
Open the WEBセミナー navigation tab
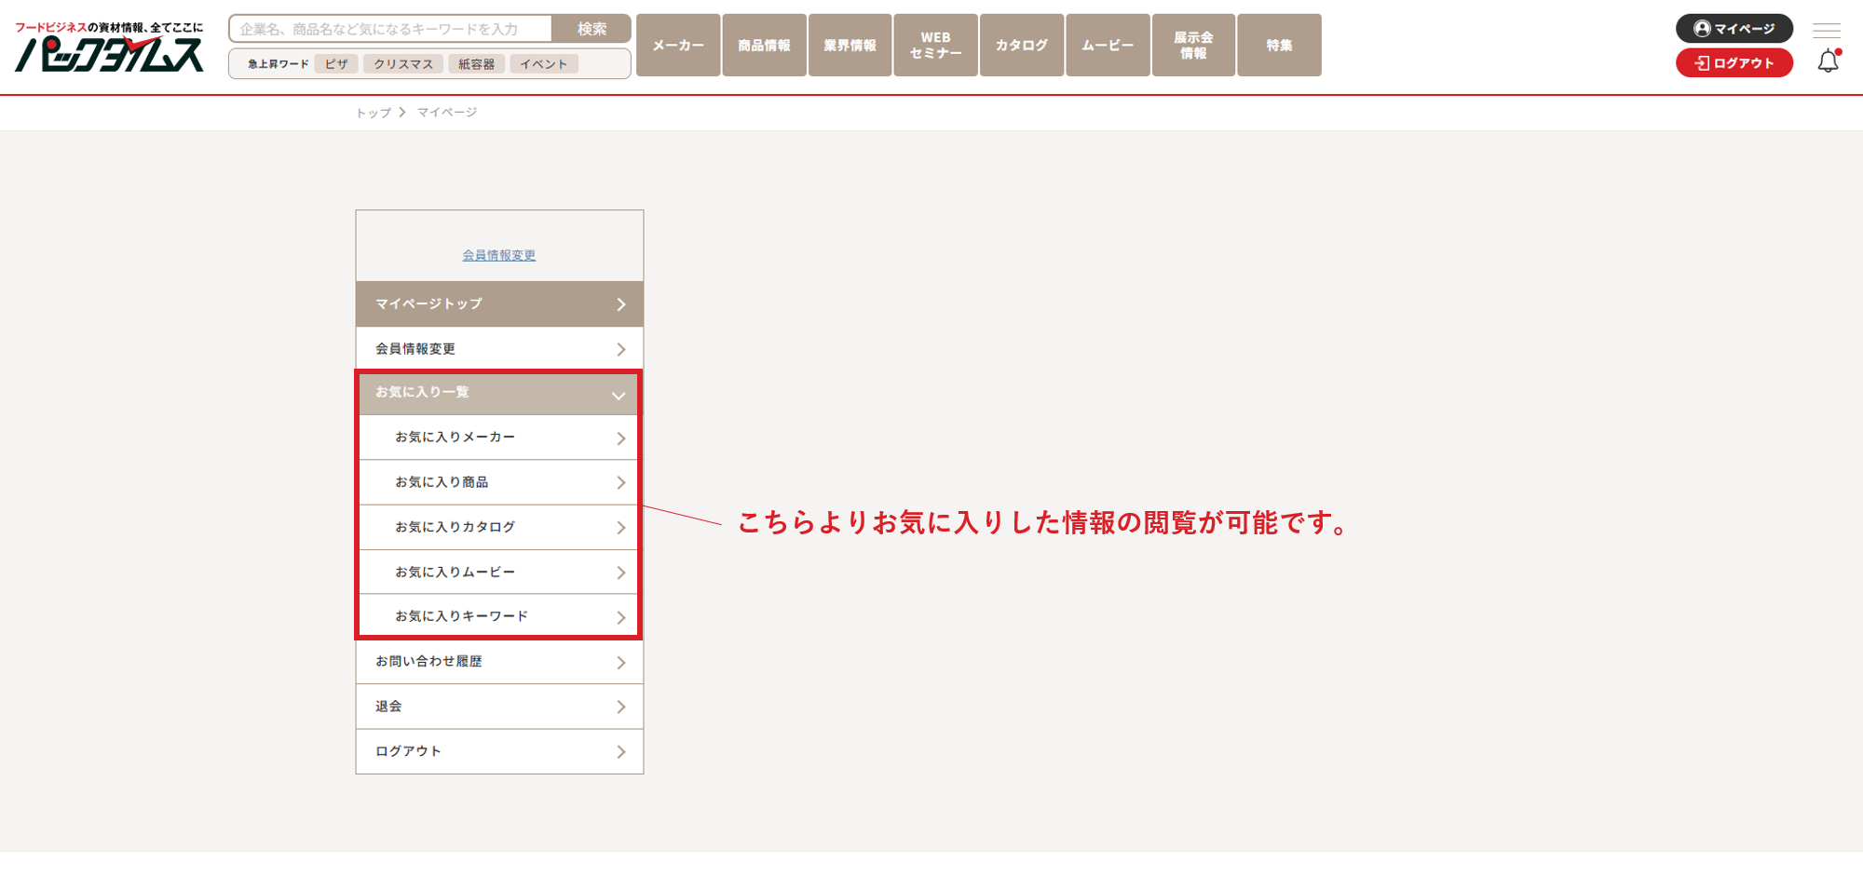(x=935, y=46)
